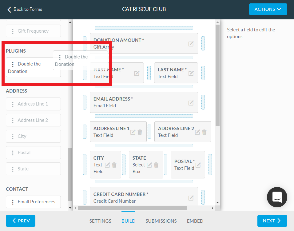Select the Email Preferences field item
Image resolution: width=294 pixels, height=231 pixels.
tap(34, 202)
